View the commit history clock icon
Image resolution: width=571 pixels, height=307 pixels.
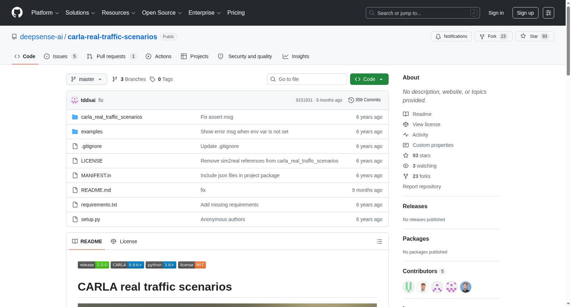351,100
